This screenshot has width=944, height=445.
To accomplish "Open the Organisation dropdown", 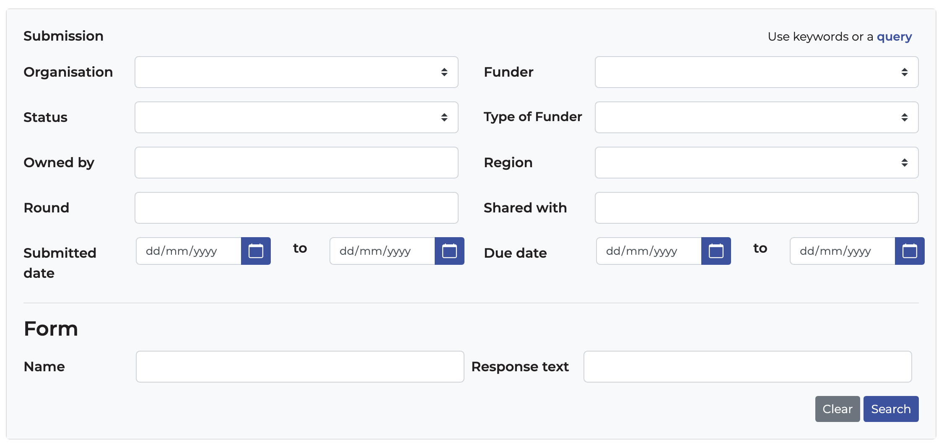I will click(296, 72).
